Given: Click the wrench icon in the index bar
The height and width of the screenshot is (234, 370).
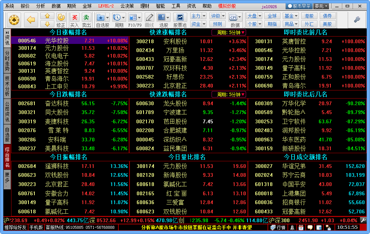Looking at the screenshot, I should (363, 221).
